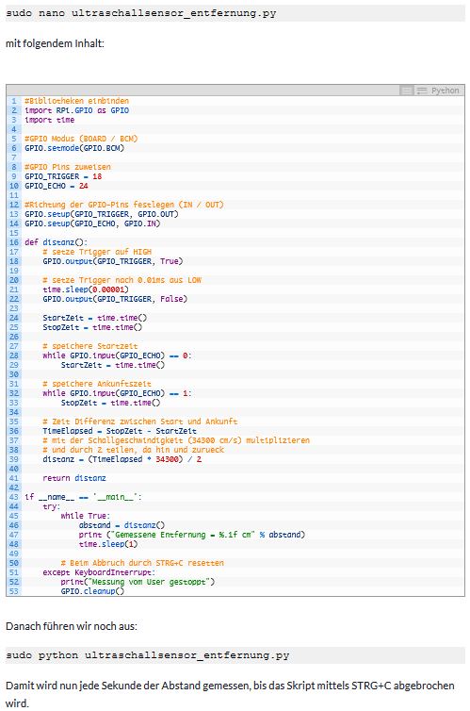
Task: Click the gray code block toolbar bar
Action: (x=235, y=91)
